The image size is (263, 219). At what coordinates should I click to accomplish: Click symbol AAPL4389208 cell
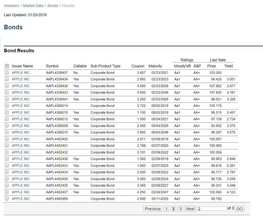click(57, 126)
